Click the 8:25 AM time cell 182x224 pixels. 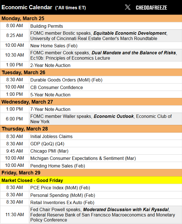pos(14,36)
